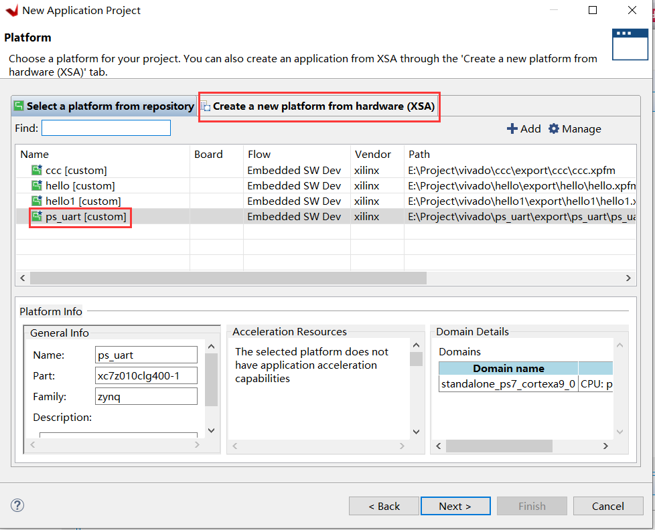Viewport: 655px width, 530px height.
Task: Click the help question mark icon
Action: pos(17,505)
